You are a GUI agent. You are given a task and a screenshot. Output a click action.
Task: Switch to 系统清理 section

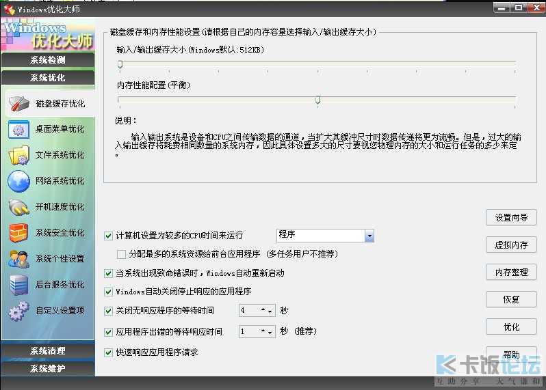pos(48,350)
